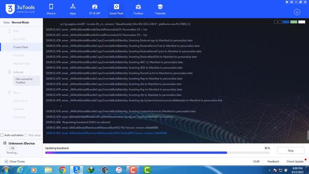Open iTunes from the taskbar
The image size is (309, 174).
tap(119, 170)
